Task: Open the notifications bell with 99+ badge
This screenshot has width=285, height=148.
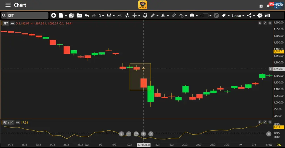Action: tap(268, 6)
